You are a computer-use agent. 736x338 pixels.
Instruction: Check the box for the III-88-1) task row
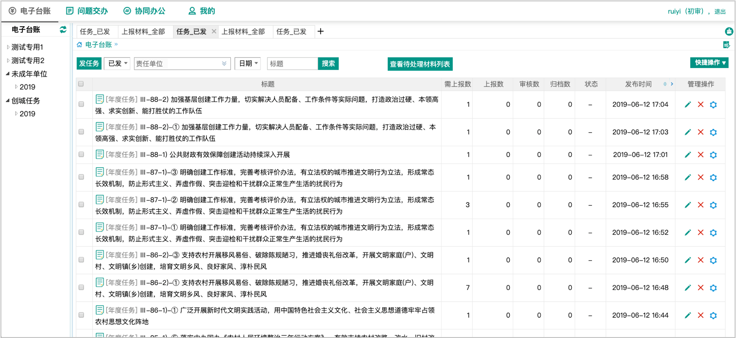tap(81, 155)
